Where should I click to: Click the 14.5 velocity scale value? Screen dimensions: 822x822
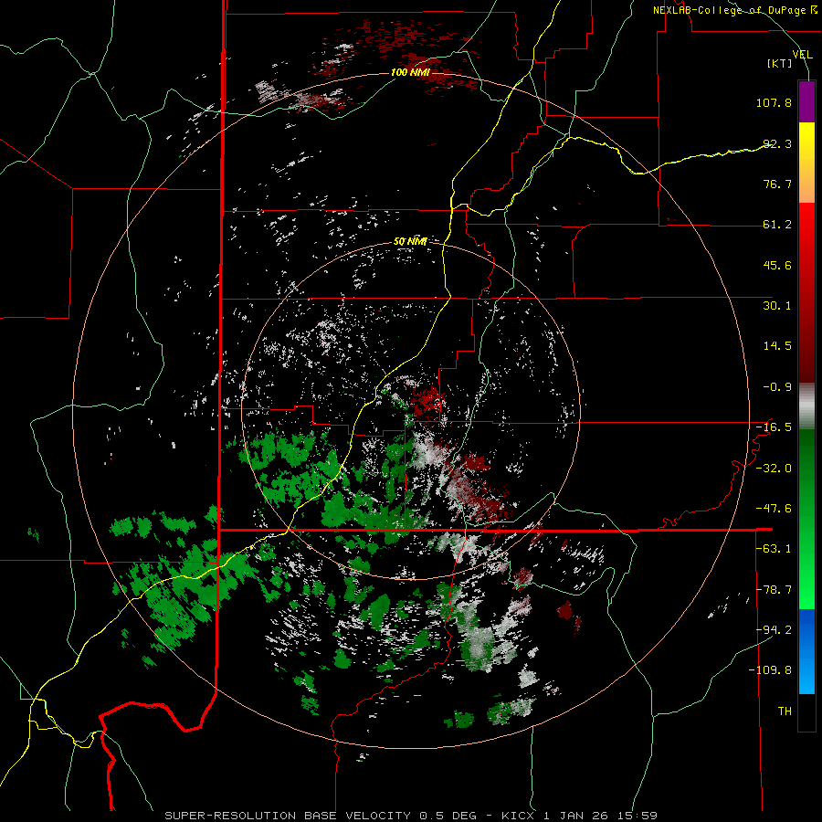coord(777,346)
